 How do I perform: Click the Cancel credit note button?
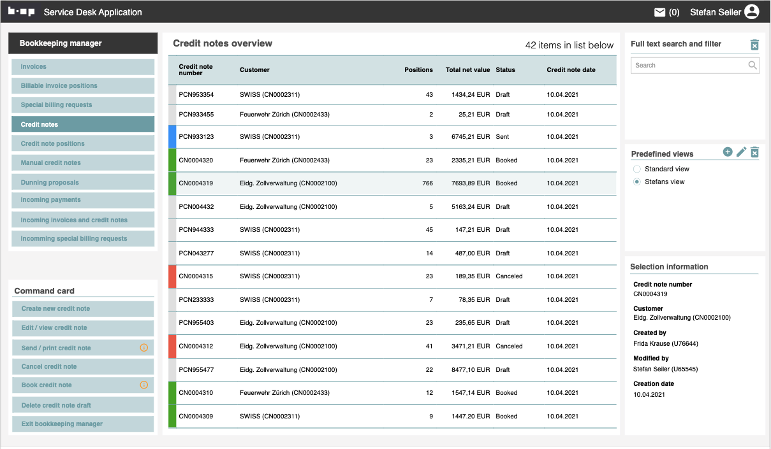[x=83, y=366]
